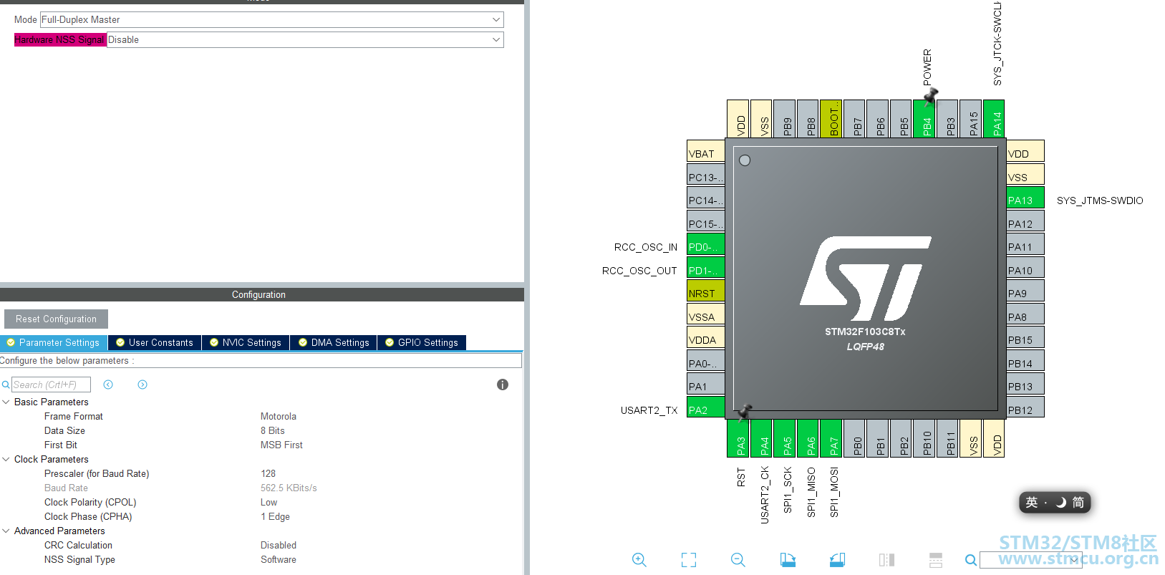Click pin PA3 labeled RST
1165x575 pixels.
coord(738,438)
